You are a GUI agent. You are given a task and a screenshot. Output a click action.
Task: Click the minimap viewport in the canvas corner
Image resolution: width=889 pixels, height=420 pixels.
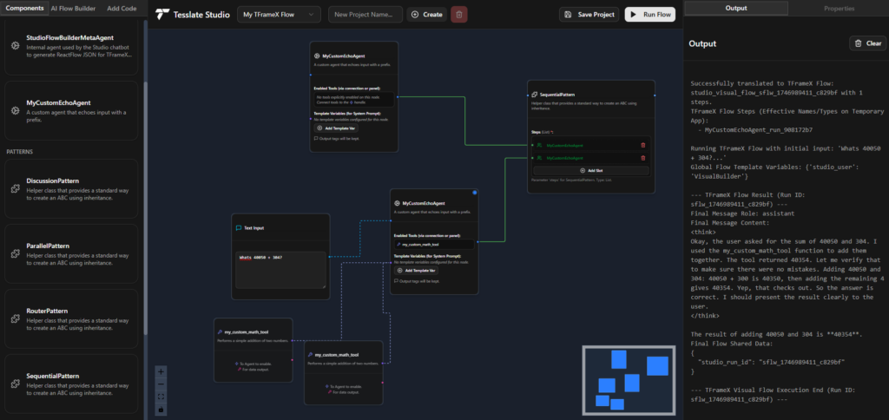pos(629,380)
